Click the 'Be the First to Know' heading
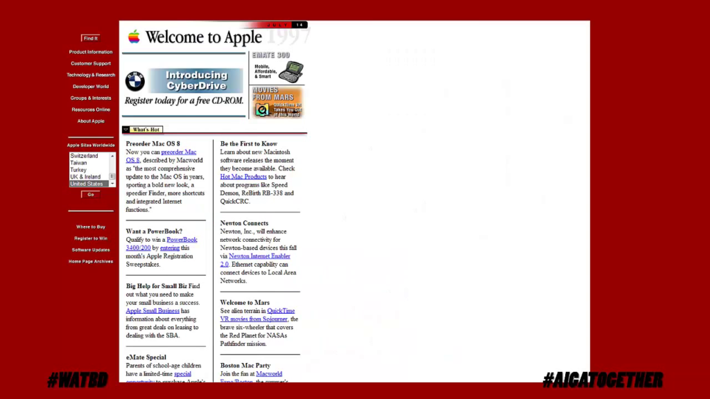Screen dimensions: 710x399 coord(249,144)
